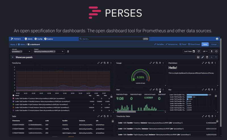Viewport: 227px width, 140px height.
Task: Toggle legend series handler="/-/reload" checkbox
Action: tap(13, 110)
